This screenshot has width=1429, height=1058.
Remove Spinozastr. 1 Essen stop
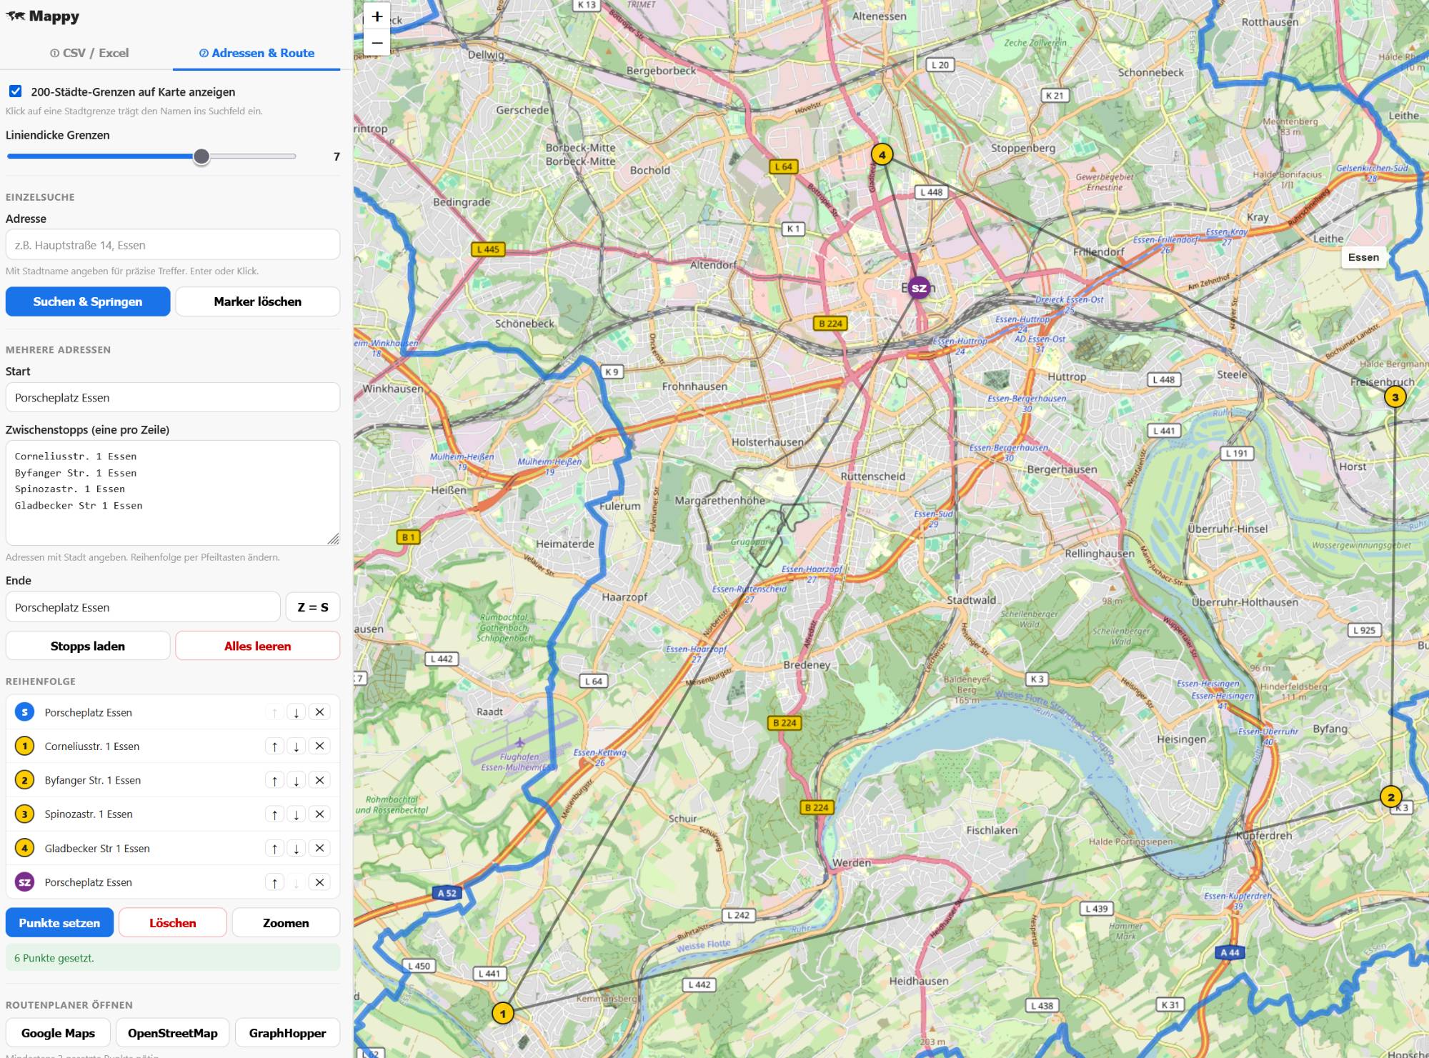pyautogui.click(x=319, y=814)
